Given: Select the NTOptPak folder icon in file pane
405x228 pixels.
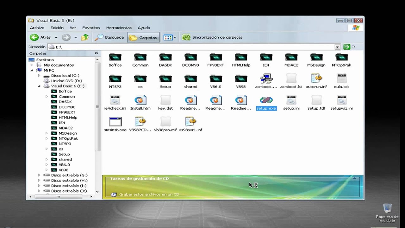Looking at the screenshot, I should [341, 57].
